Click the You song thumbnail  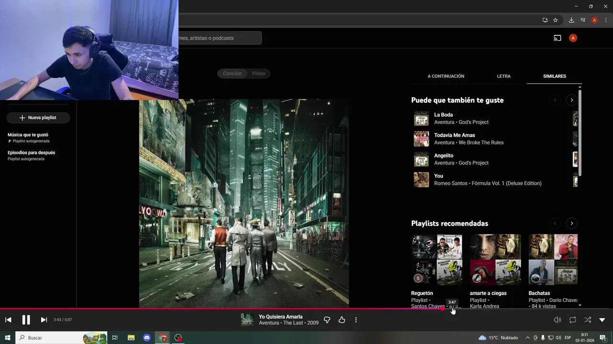[x=421, y=180]
